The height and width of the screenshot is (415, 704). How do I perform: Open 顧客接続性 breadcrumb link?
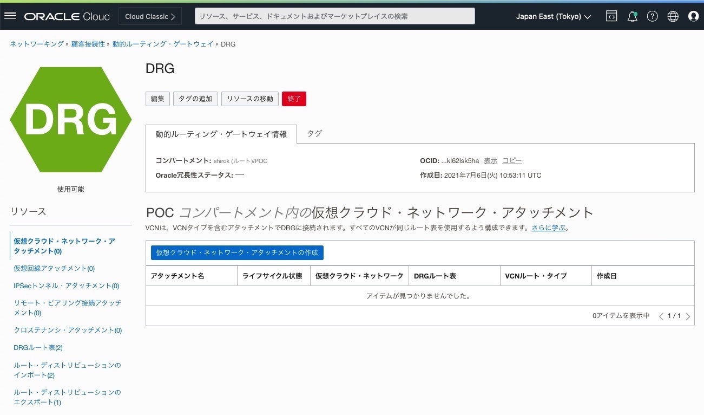(x=88, y=44)
